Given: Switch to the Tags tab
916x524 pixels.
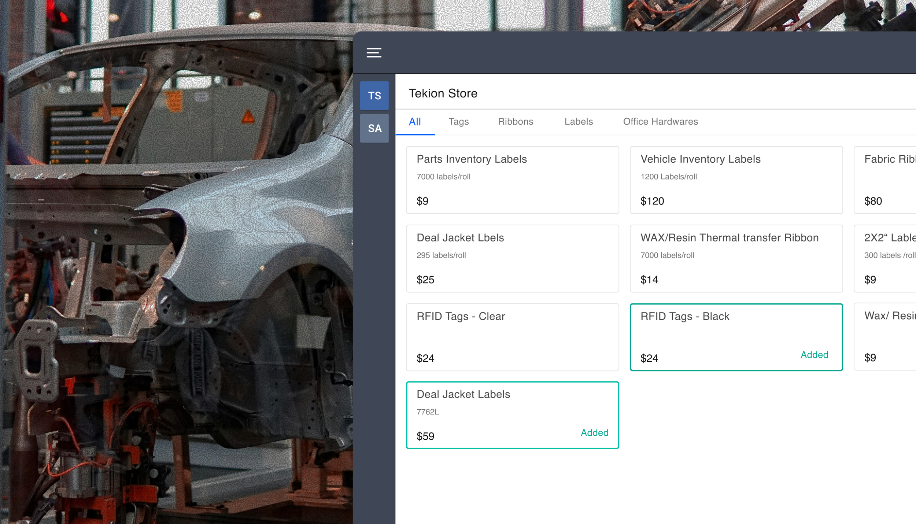Looking at the screenshot, I should tap(458, 122).
